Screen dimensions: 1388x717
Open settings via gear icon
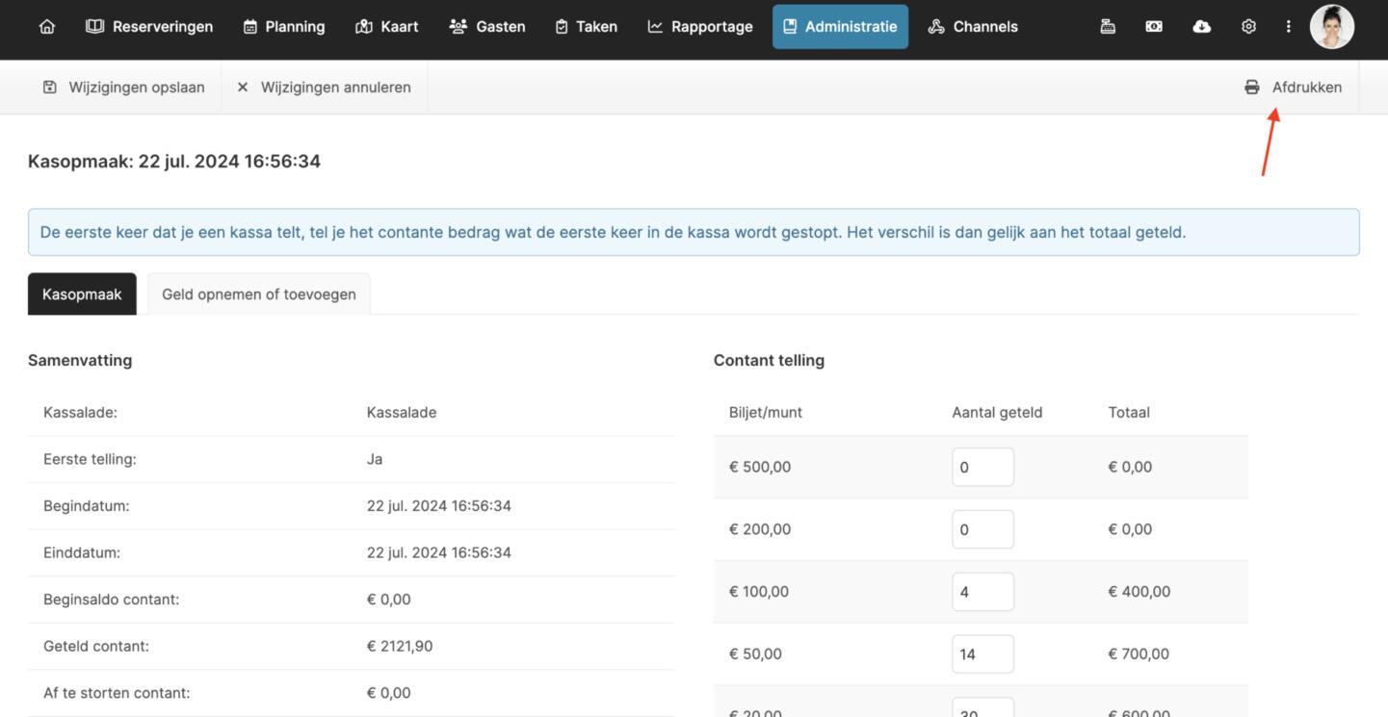1248,27
